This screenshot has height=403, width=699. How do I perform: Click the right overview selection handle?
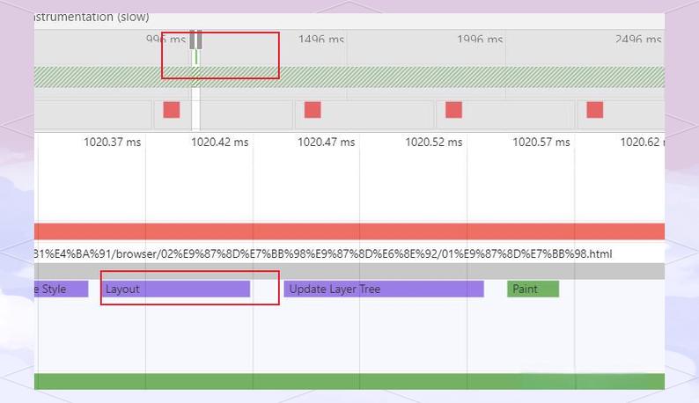[x=200, y=40]
